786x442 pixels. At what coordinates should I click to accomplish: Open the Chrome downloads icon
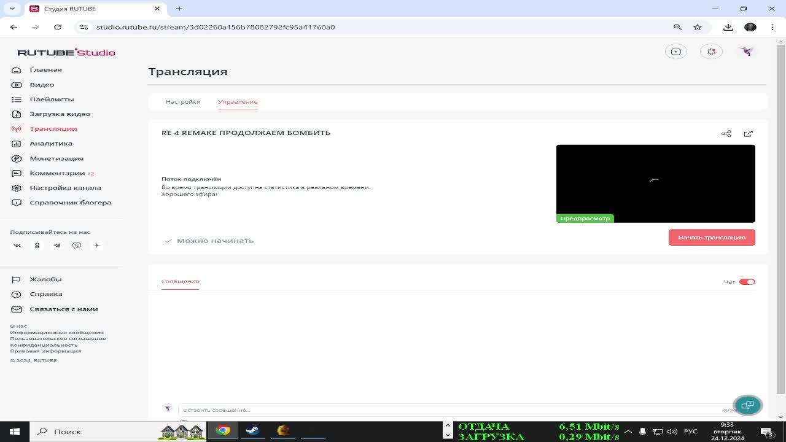point(728,27)
